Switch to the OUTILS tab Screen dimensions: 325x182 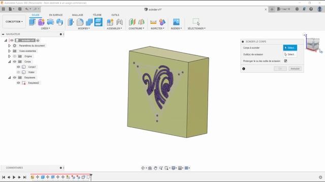[115, 15]
